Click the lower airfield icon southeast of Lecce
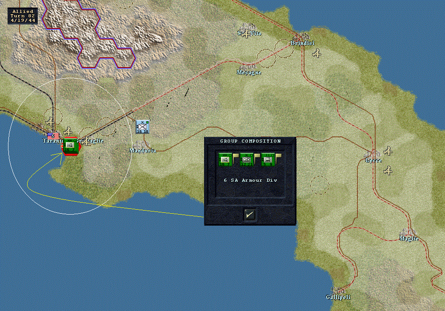 (x=388, y=171)
